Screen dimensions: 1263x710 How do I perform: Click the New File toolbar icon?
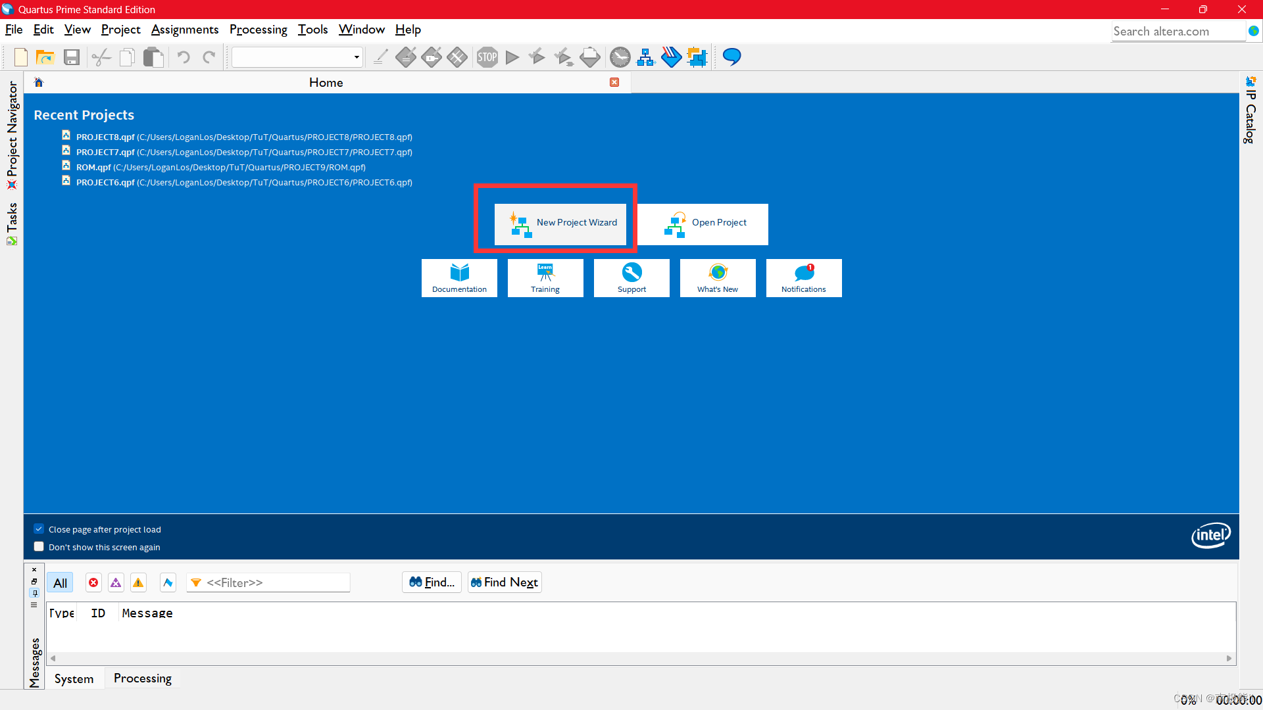coord(21,58)
